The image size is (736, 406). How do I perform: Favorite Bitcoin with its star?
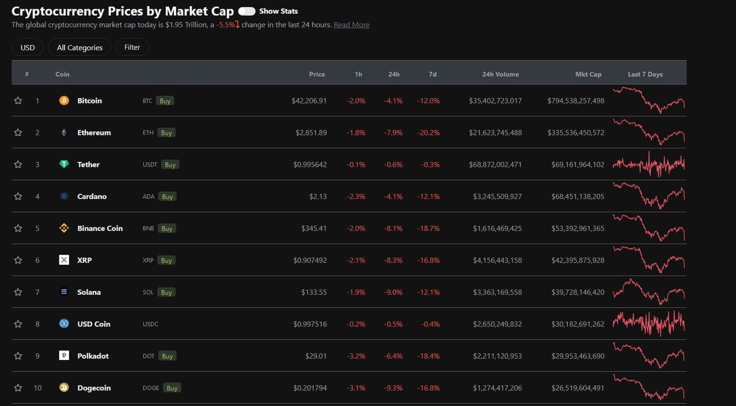(x=18, y=101)
